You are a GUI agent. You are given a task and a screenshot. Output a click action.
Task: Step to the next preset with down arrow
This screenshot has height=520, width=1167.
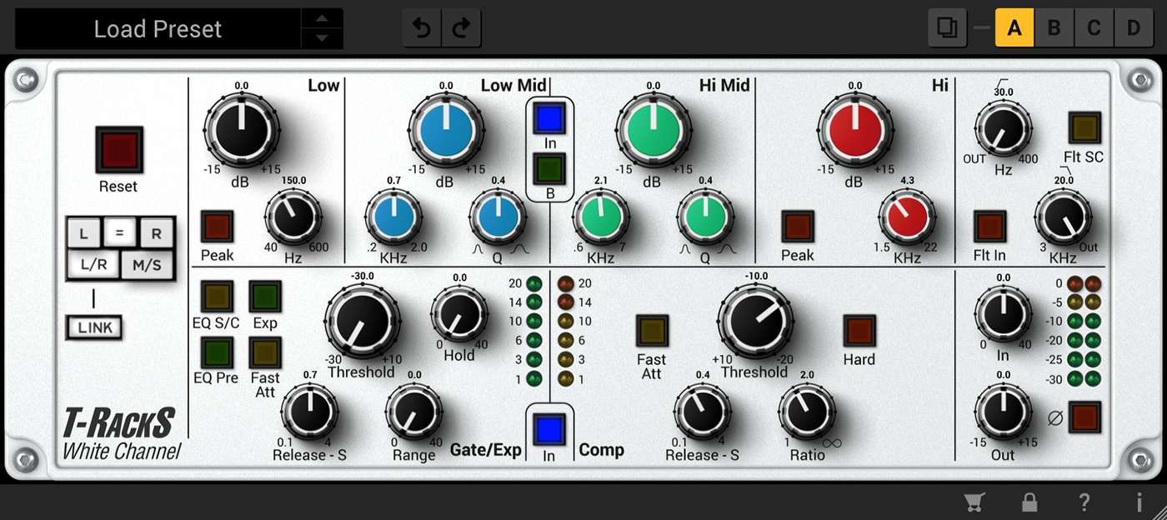pyautogui.click(x=321, y=38)
